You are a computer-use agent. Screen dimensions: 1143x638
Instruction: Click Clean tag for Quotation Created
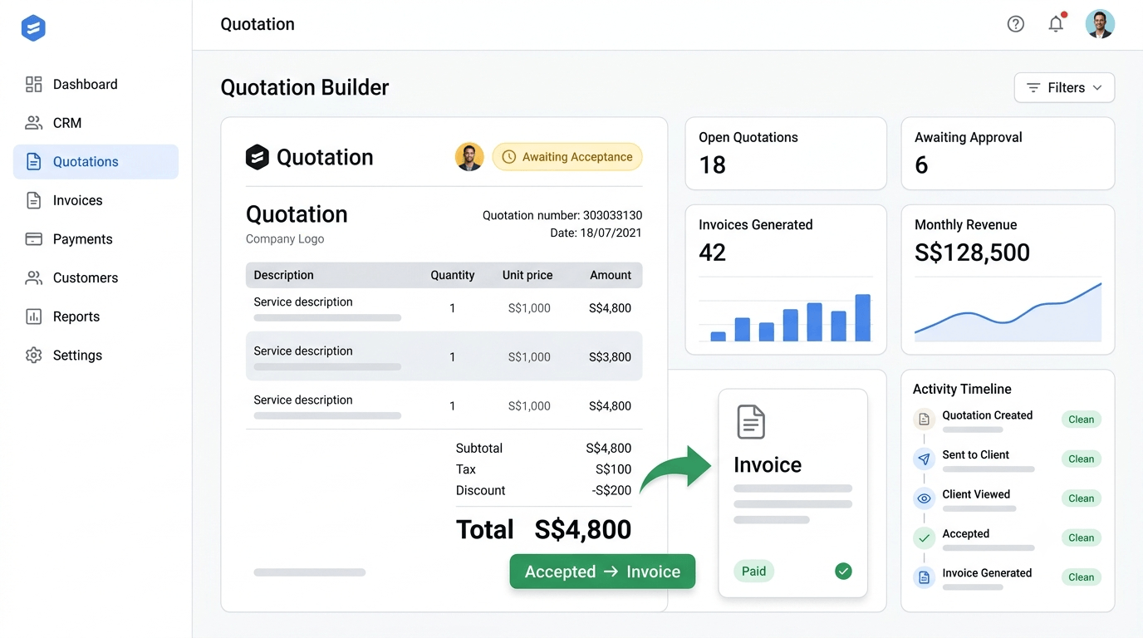tap(1081, 420)
